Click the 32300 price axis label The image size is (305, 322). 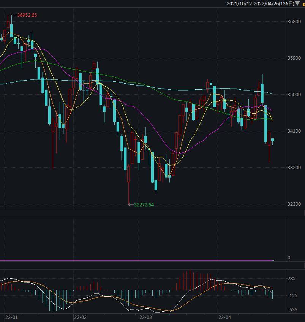(294, 204)
